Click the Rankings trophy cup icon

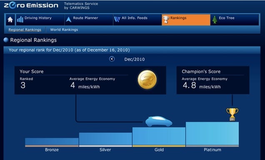[166, 20]
